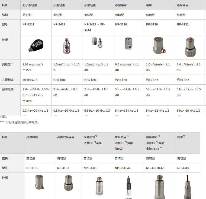
Task: Click the NP-3121 floating-type sensor photo
Action: (x=190, y=47)
